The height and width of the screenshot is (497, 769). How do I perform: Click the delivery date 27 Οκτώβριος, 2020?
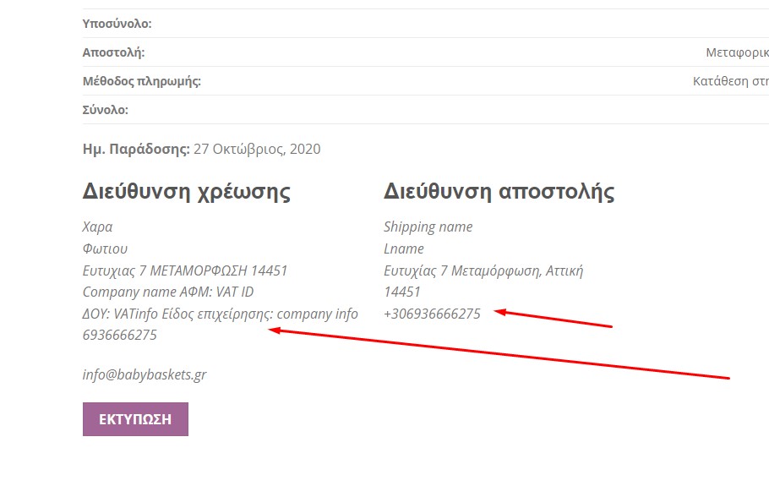coord(257,150)
